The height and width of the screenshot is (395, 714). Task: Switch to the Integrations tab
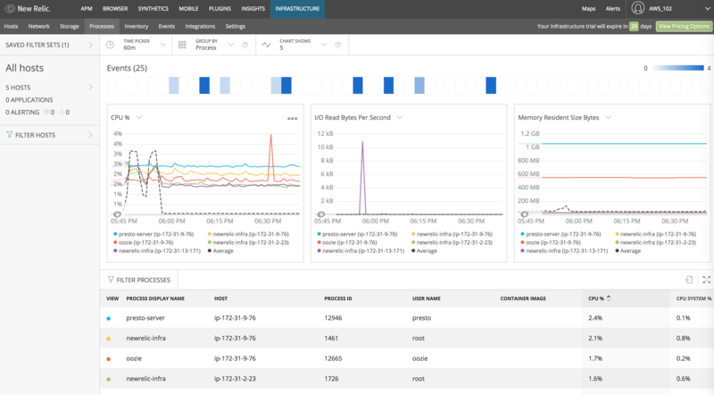(x=200, y=27)
